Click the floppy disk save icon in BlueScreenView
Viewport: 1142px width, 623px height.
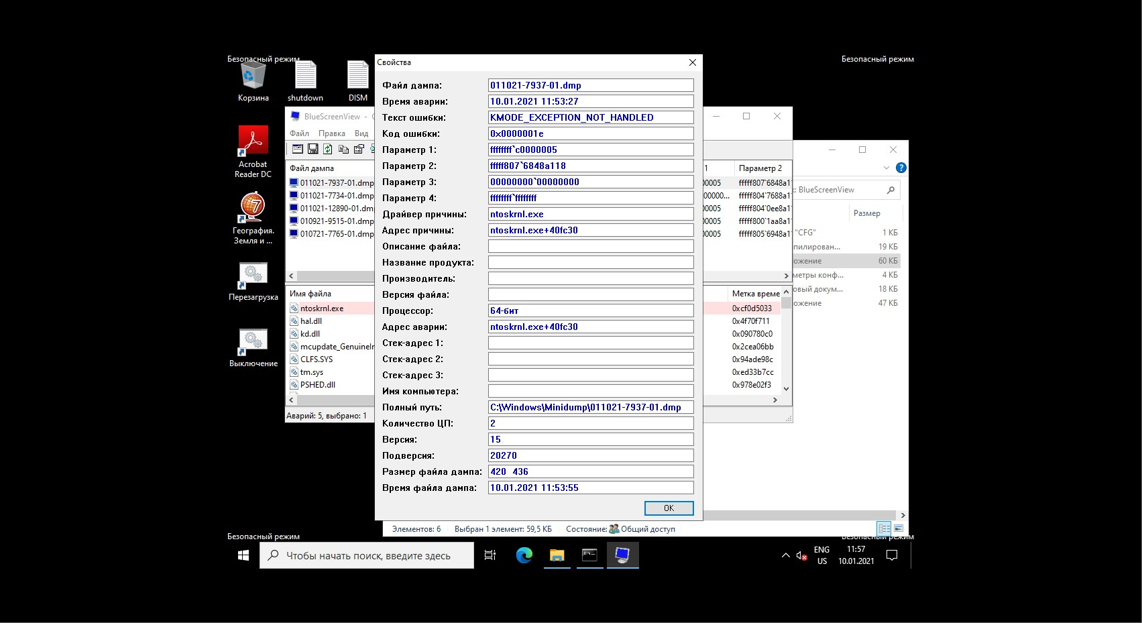[313, 149]
